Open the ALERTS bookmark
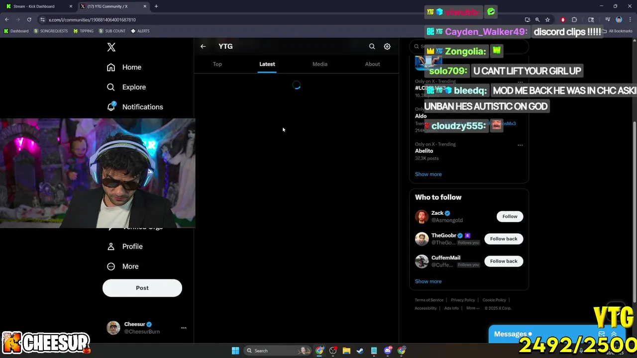The height and width of the screenshot is (358, 637). point(140,31)
